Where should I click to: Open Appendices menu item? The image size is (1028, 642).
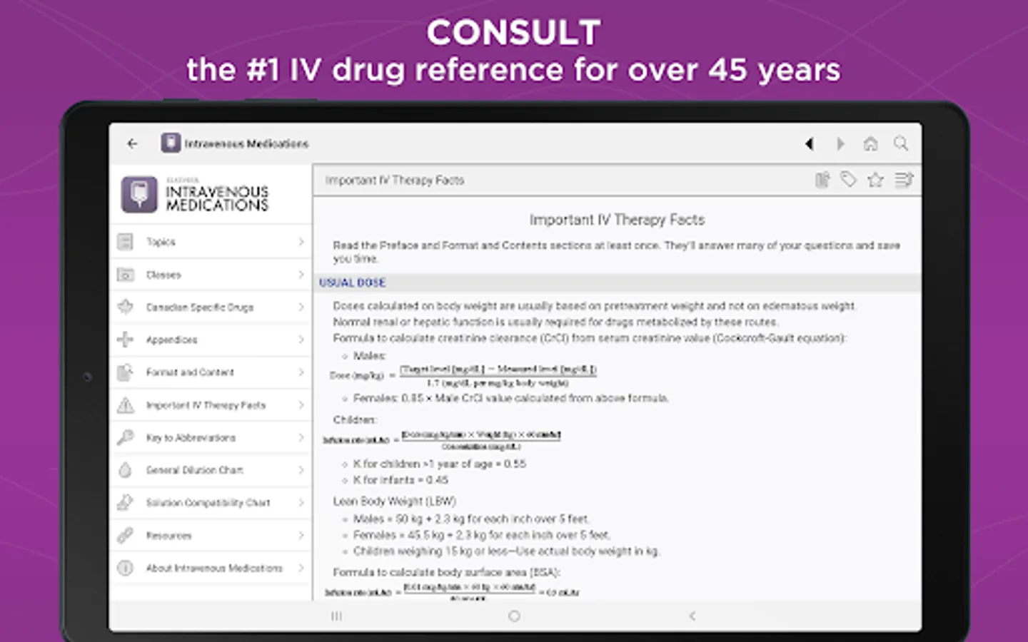[211, 340]
